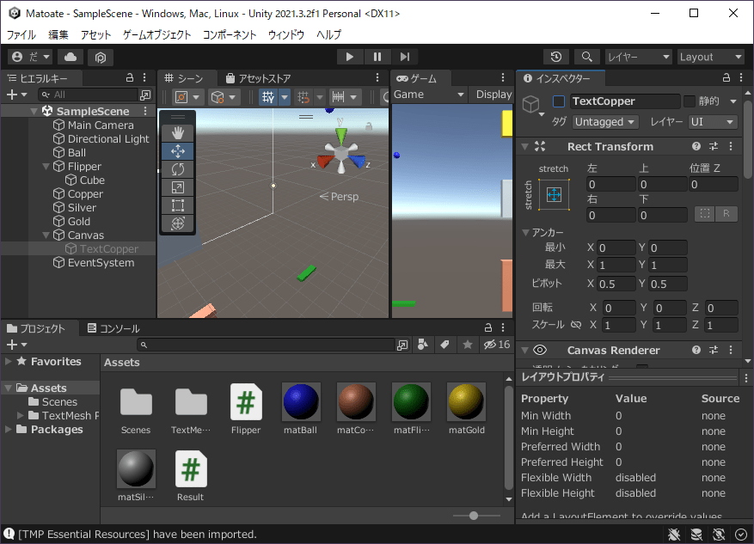754x544 pixels.
Task: Open the Game view mode dropdown
Action: tap(429, 95)
